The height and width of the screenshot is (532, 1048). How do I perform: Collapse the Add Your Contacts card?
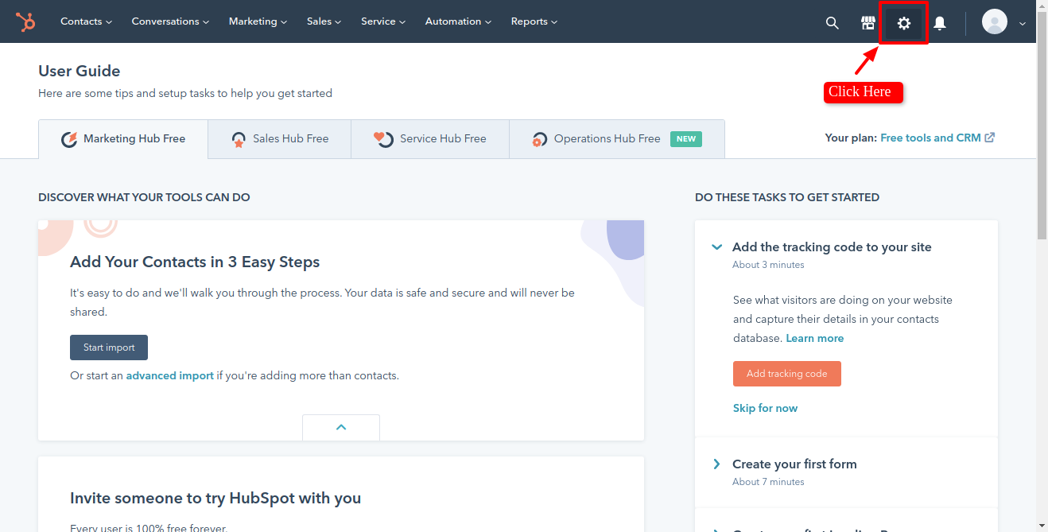(x=341, y=427)
